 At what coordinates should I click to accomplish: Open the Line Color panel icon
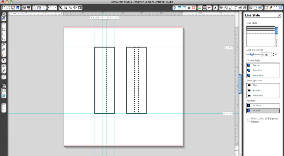tap(199, 8)
